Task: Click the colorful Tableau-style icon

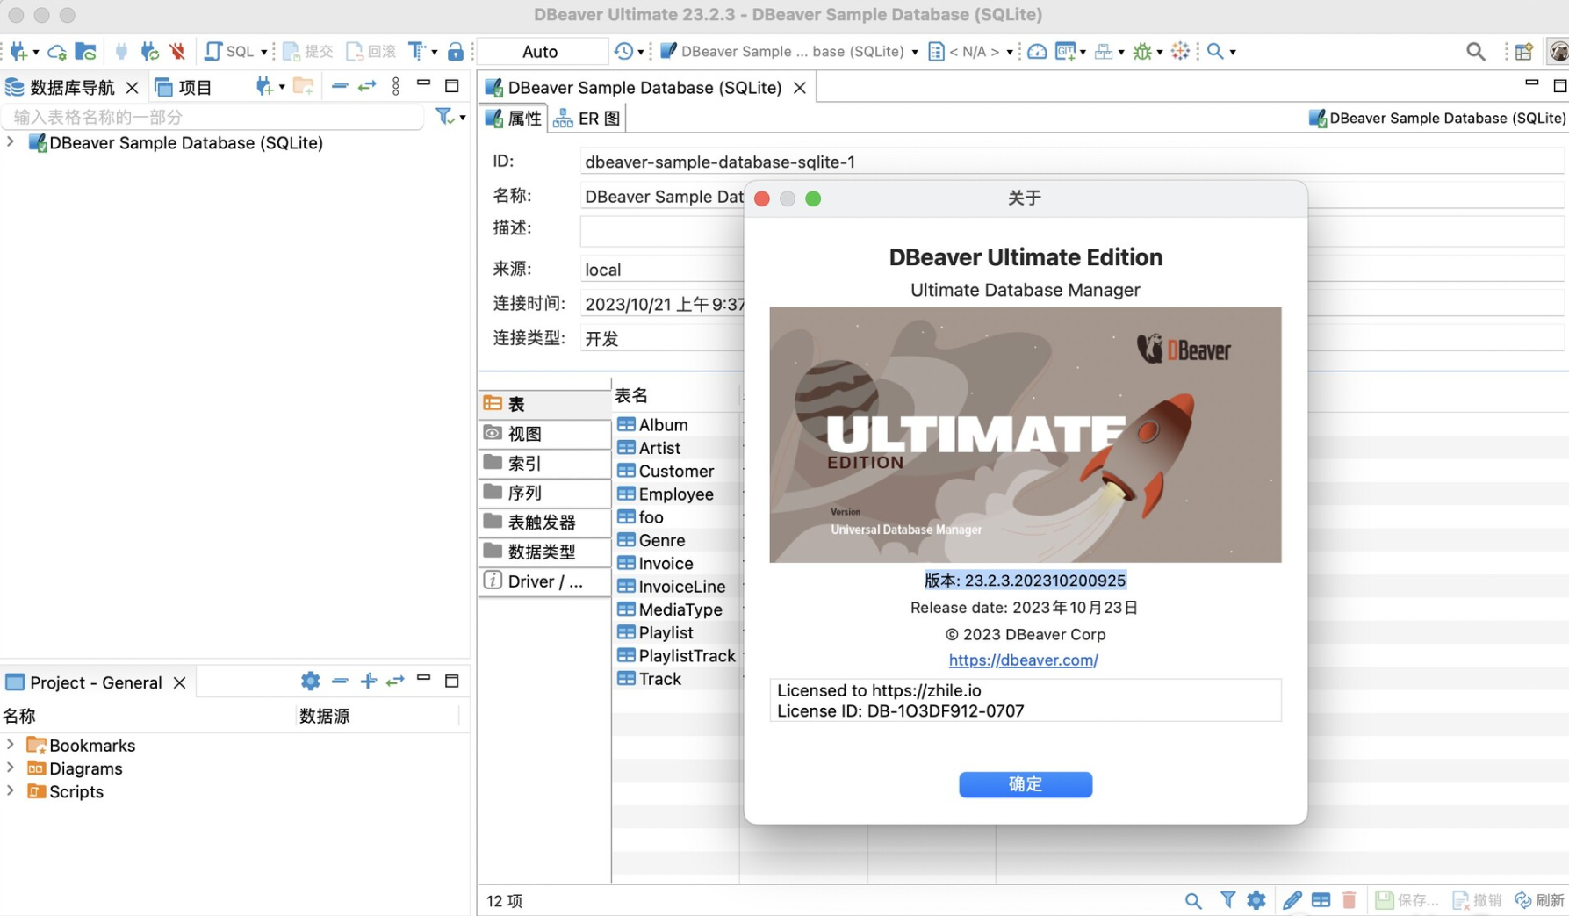Action: coord(1181,51)
